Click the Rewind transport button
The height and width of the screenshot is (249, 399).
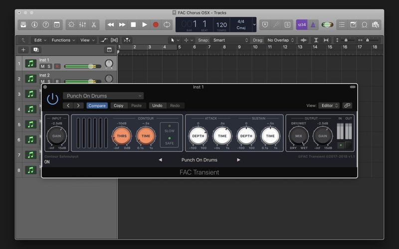pyautogui.click(x=111, y=24)
